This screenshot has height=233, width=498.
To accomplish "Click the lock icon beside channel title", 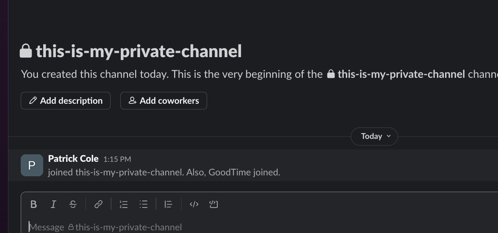I will [26, 51].
